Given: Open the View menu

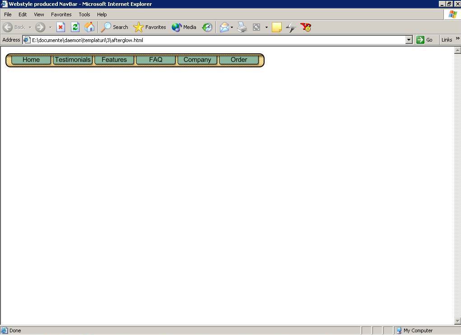Looking at the screenshot, I should [x=39, y=14].
